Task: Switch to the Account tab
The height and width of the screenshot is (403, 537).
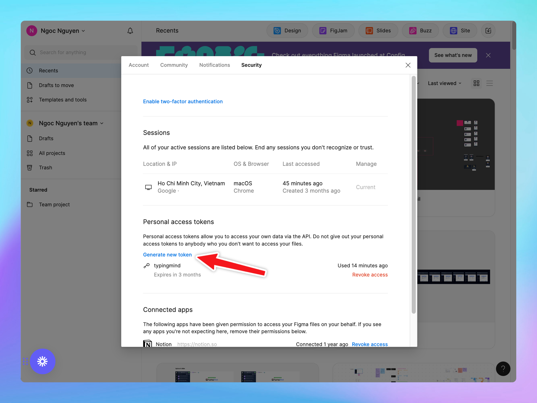Action: pyautogui.click(x=138, y=65)
